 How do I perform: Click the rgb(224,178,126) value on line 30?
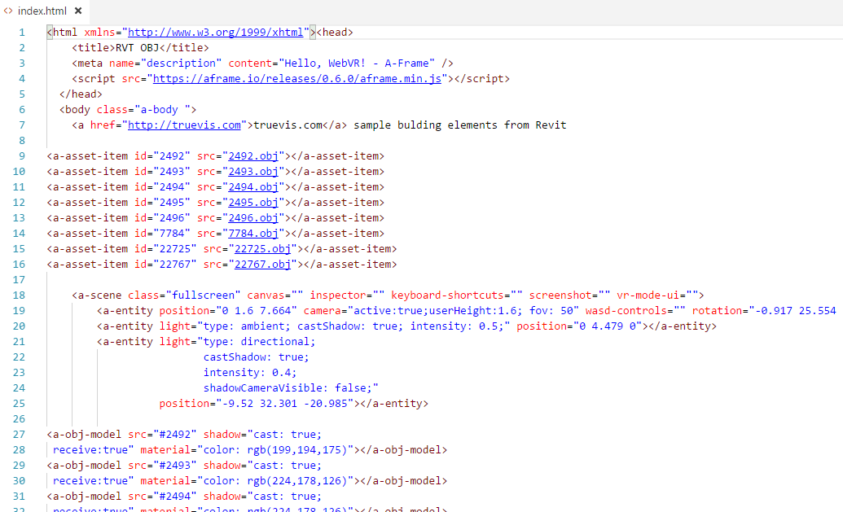[x=296, y=481]
